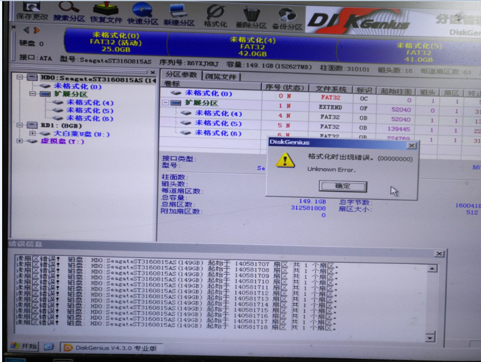Image resolution: width=481 pixels, height=362 pixels.
Task: Click 312581808 total sectors value
Action: [x=308, y=208]
